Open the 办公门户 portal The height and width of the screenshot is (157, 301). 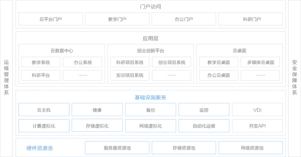(x=184, y=19)
